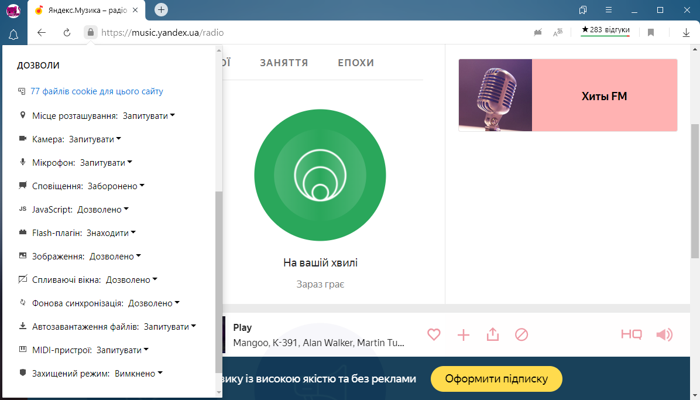700x400 pixels.
Task: Click the address bar URL
Action: pos(163,33)
